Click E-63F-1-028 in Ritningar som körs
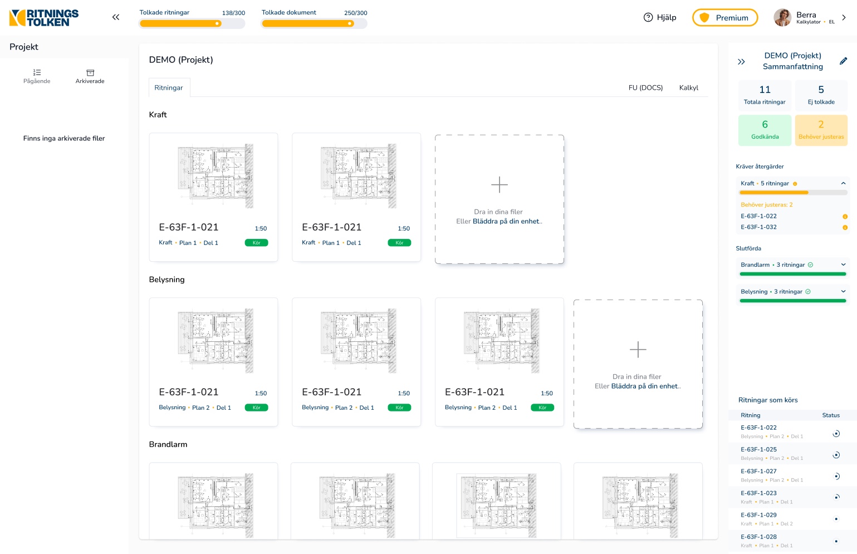857x554 pixels. (x=758, y=537)
